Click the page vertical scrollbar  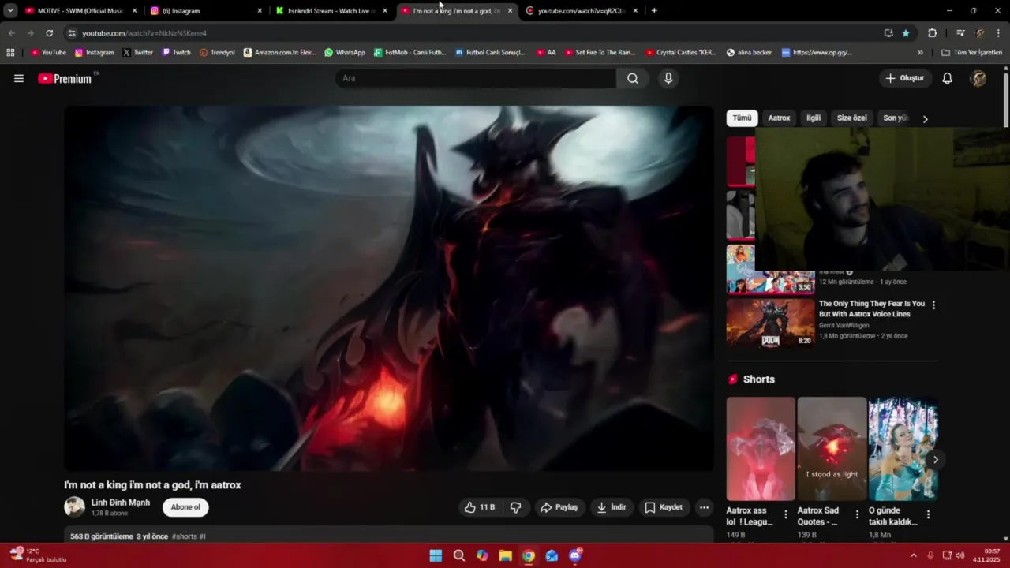(1006, 99)
